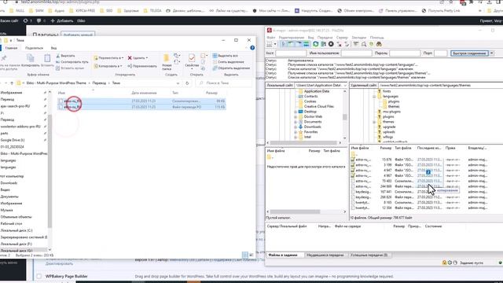
Task: Toggle directory comparison magnifier icon
Action: click(x=364, y=44)
